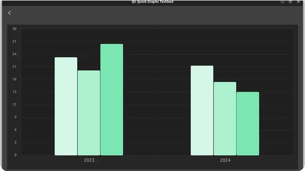Click the minimize window button
Viewport: 305px width, 171px height.
click(x=282, y=2)
